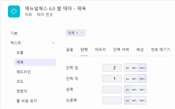
Task: Select 기본 in the sidebar
Action: point(14,33)
